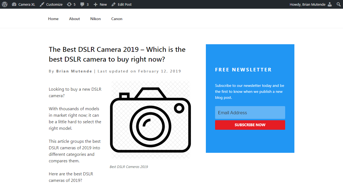Click the user avatar icon
The width and height of the screenshot is (343, 187).
[330, 4]
